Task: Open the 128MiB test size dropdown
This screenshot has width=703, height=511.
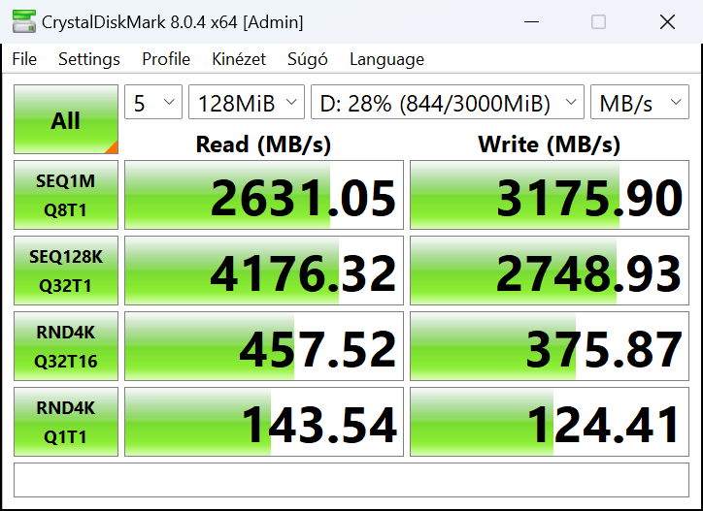Action: [x=247, y=102]
